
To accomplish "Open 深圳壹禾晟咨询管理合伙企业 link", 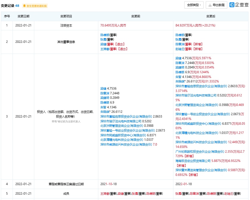I will 203,170.
